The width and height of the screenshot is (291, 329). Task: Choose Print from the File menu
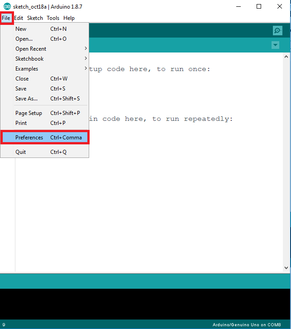(44, 123)
